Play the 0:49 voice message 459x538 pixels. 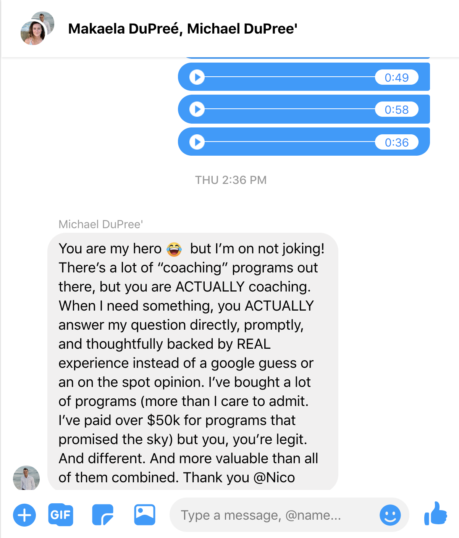click(x=197, y=77)
